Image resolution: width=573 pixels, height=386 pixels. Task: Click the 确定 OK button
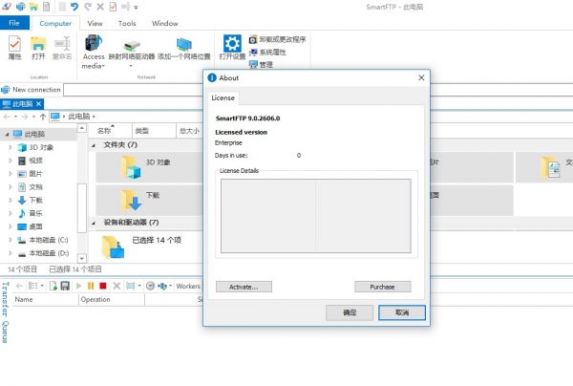[x=350, y=312]
